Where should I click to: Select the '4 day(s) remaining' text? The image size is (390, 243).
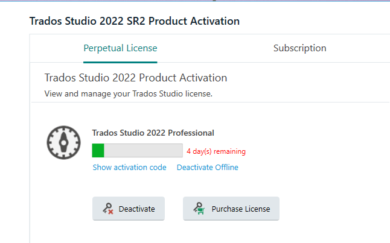[x=216, y=151]
